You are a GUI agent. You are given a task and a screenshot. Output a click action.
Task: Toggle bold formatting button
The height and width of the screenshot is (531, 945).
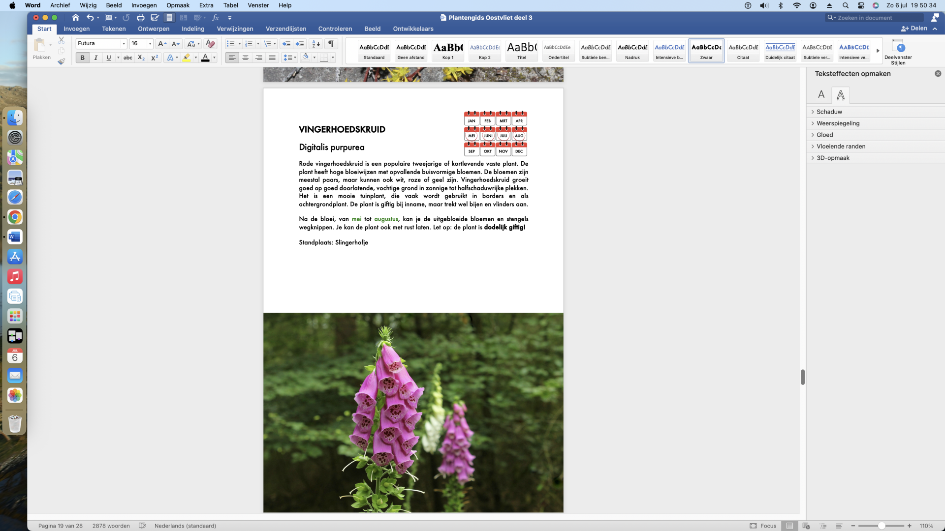pyautogui.click(x=82, y=58)
